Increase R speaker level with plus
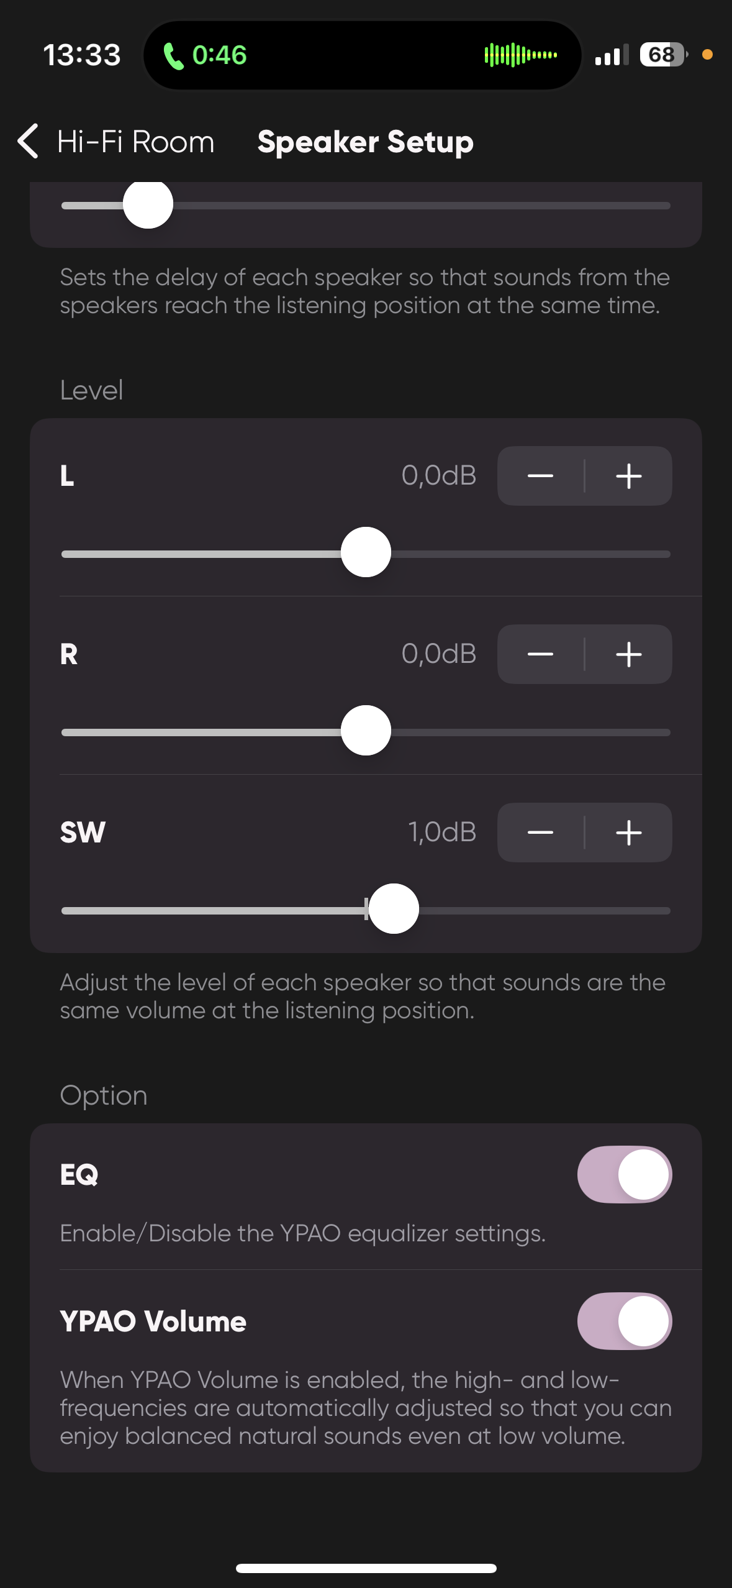 (x=628, y=654)
